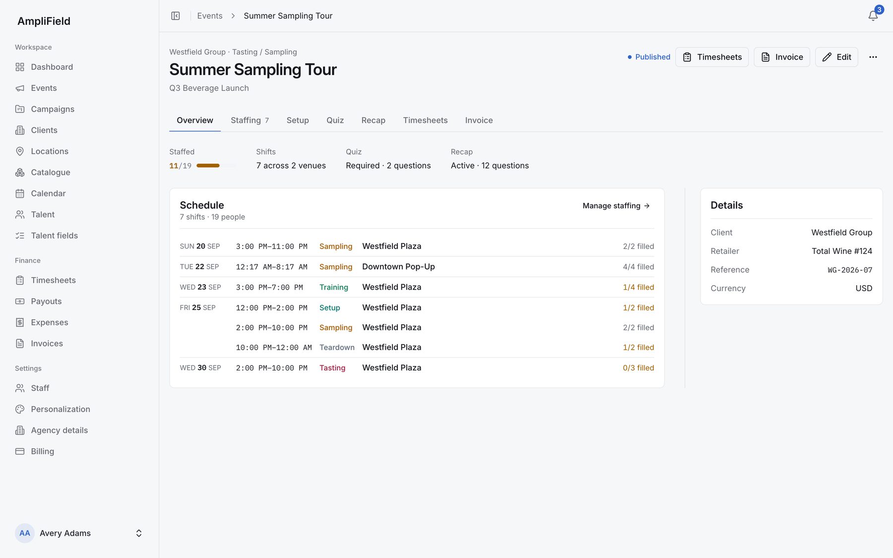Open the more options ellipsis menu

[x=873, y=57]
